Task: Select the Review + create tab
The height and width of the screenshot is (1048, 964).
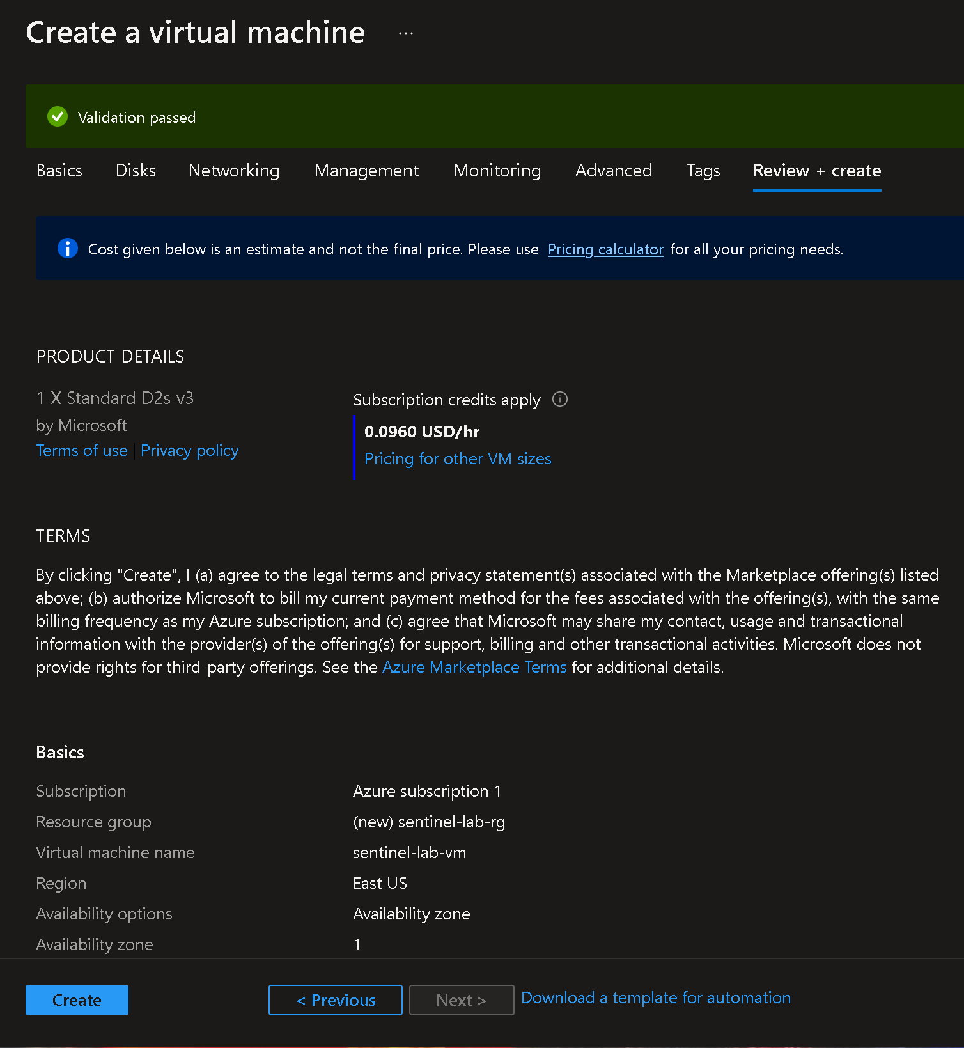Action: [817, 171]
